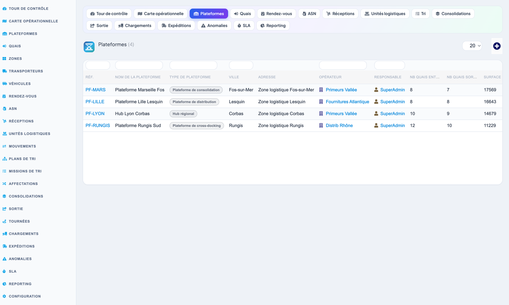The height and width of the screenshot is (305, 509).
Task: Click the Réceptions icon in sidebar
Action: (5, 121)
